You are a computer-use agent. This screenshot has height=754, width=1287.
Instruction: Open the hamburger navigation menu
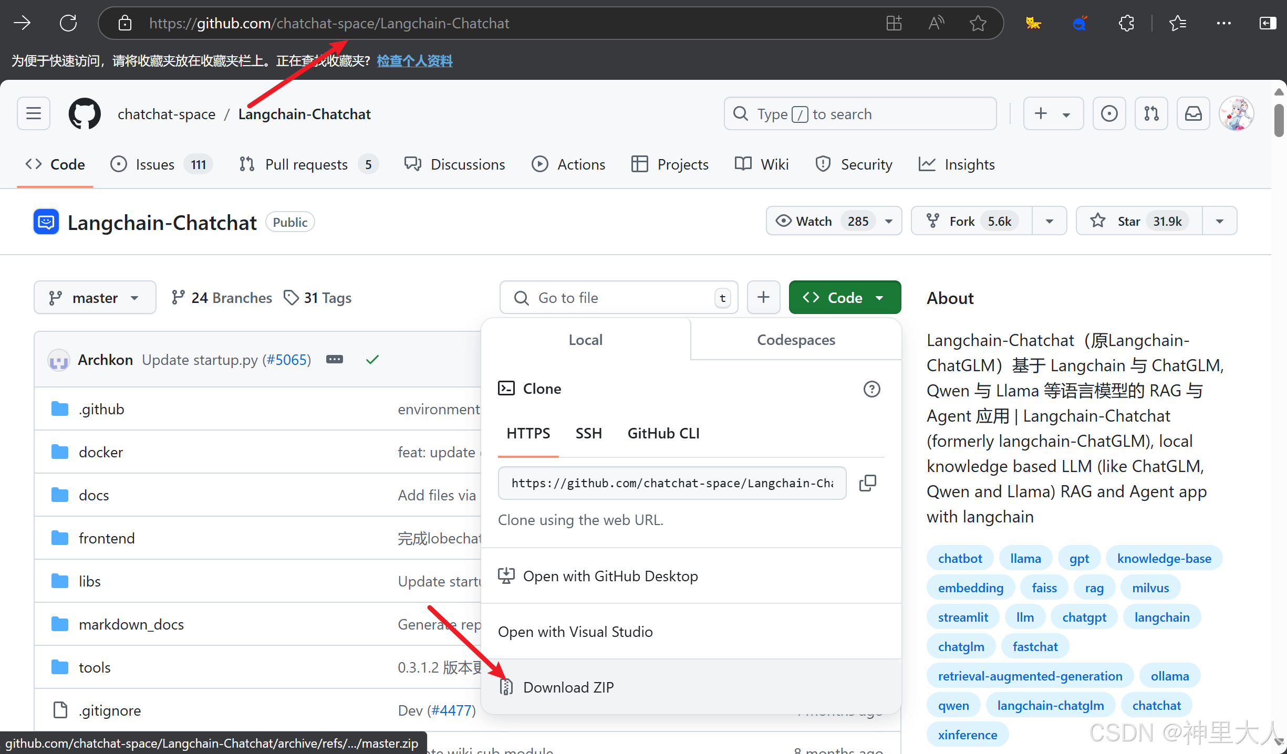tap(34, 113)
